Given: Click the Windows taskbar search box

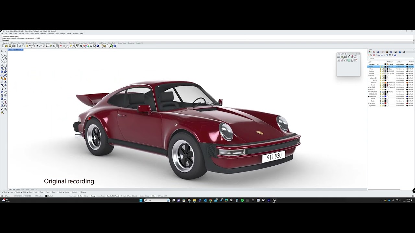Looking at the screenshot, I should [x=157, y=200].
